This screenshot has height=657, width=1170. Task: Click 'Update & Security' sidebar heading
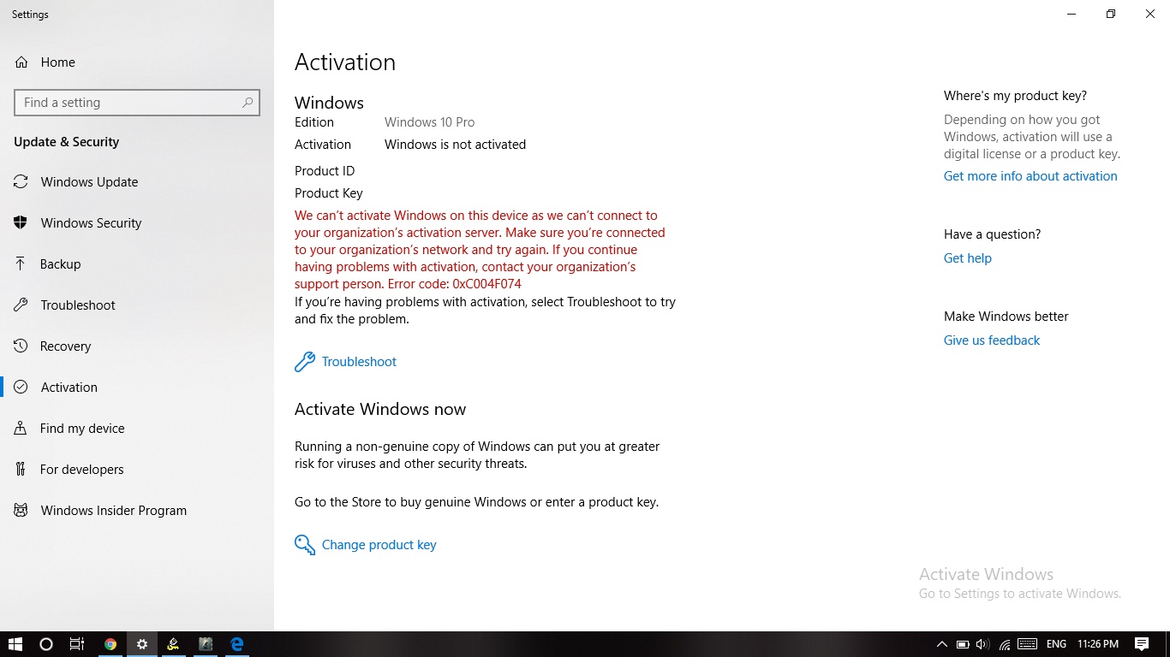click(x=67, y=142)
